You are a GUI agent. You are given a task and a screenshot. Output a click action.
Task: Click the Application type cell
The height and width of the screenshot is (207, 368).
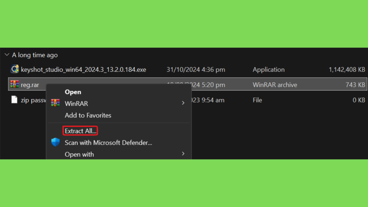click(269, 70)
